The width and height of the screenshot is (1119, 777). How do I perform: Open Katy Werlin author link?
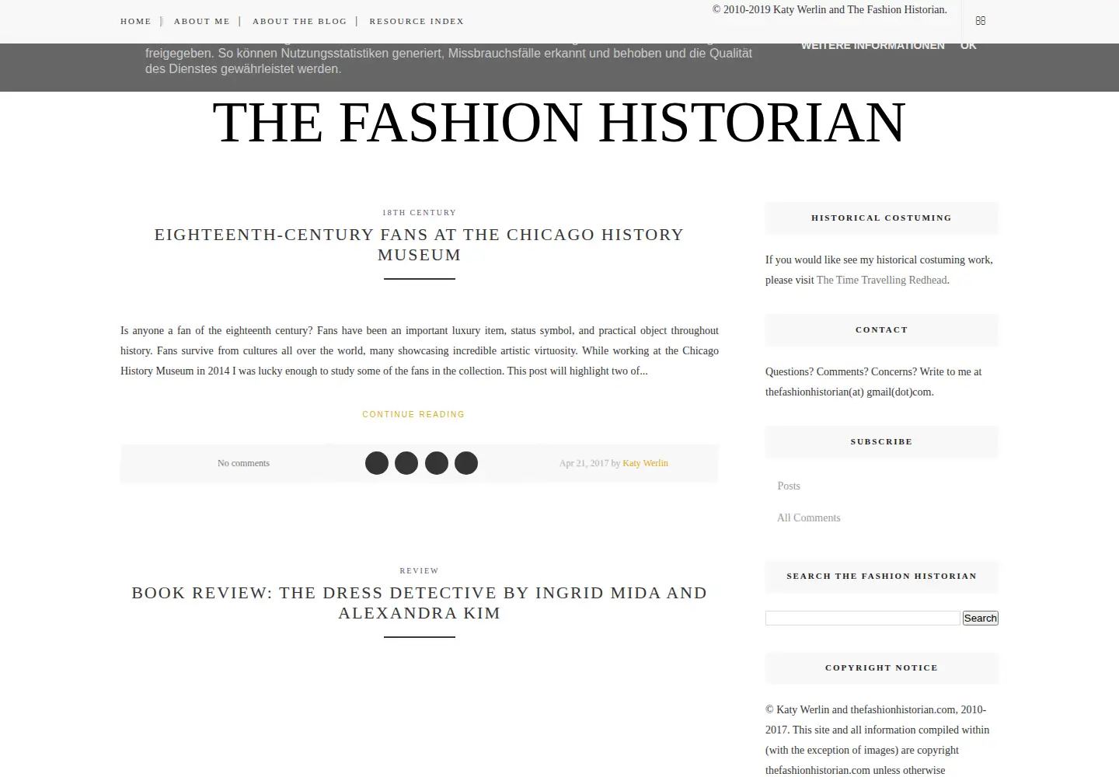coord(645,463)
